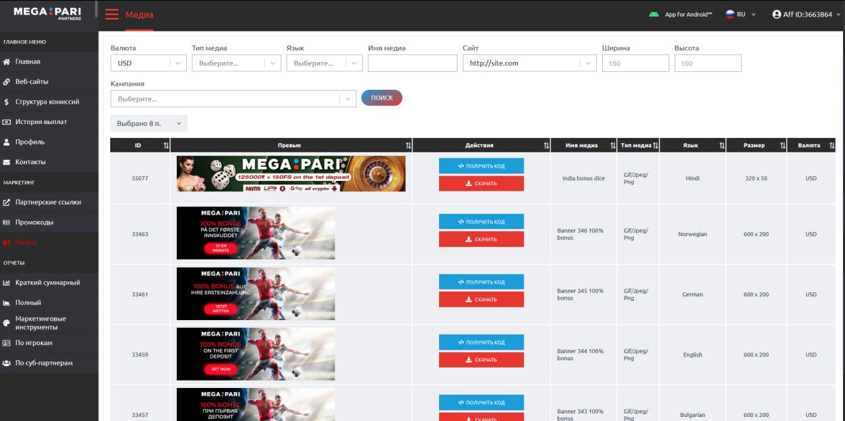The height and width of the screenshot is (421, 845).
Task: Click the Russian flag language icon
Action: point(730,15)
